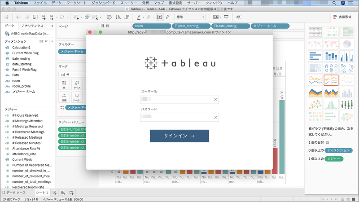This screenshot has width=359, height=202.
Task: Click the room pill on Columns shelf
Action: (152, 26)
